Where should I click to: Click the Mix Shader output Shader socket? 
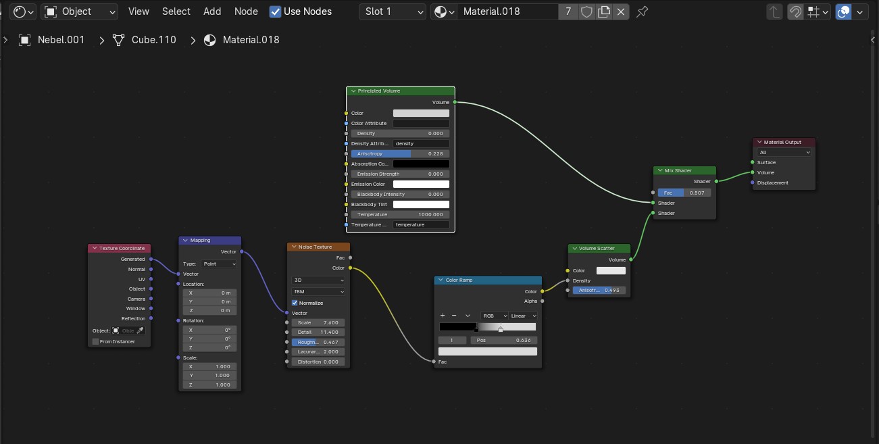click(716, 181)
